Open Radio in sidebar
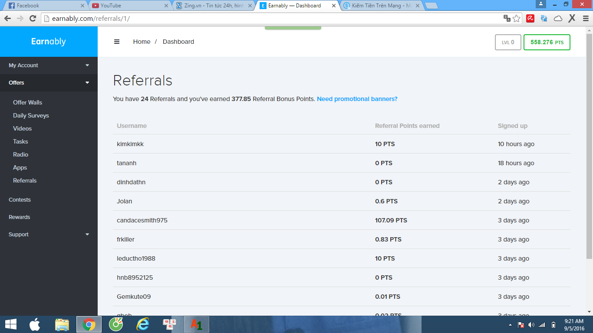This screenshot has height=333, width=593. pos(20,154)
